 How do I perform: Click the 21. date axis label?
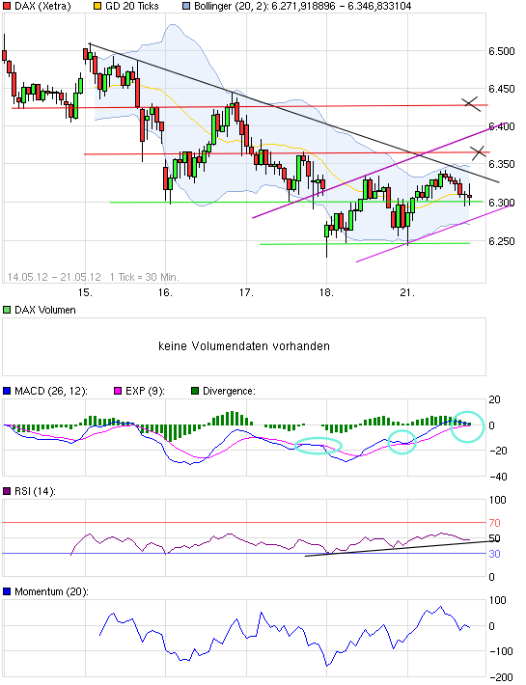click(x=407, y=292)
